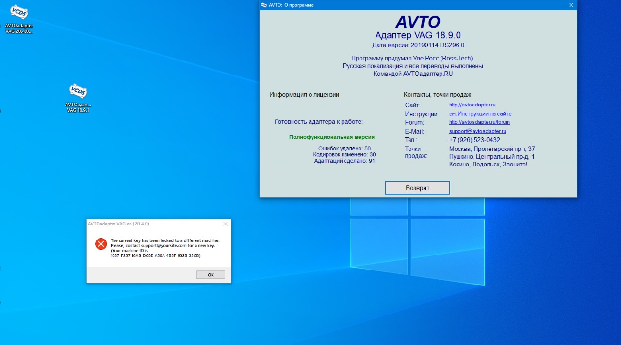Click the green 'Полнофункциональная версия' status text
Image resolution: width=621 pixels, height=345 pixels.
pos(332,137)
